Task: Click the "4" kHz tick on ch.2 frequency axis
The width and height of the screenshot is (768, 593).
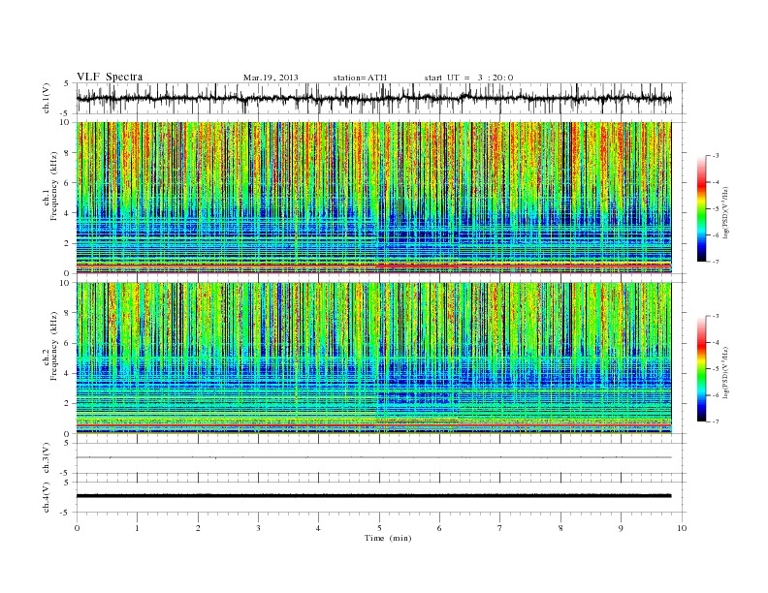Action: [67, 374]
